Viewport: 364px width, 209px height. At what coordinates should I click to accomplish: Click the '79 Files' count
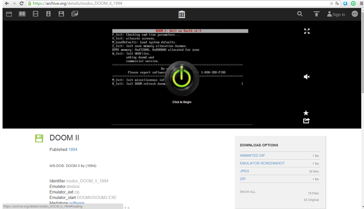pyautogui.click(x=313, y=193)
